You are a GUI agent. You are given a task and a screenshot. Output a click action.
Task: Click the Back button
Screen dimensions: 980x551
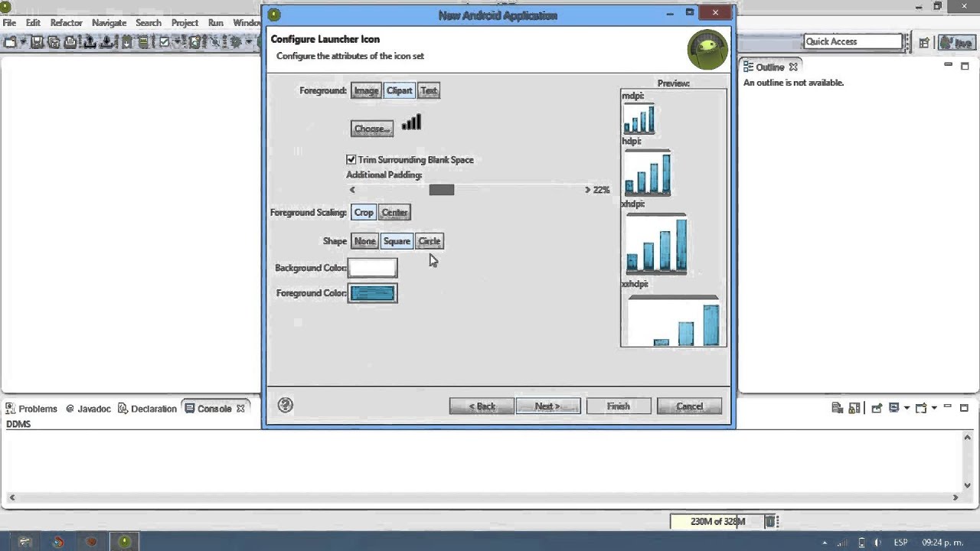[482, 406]
